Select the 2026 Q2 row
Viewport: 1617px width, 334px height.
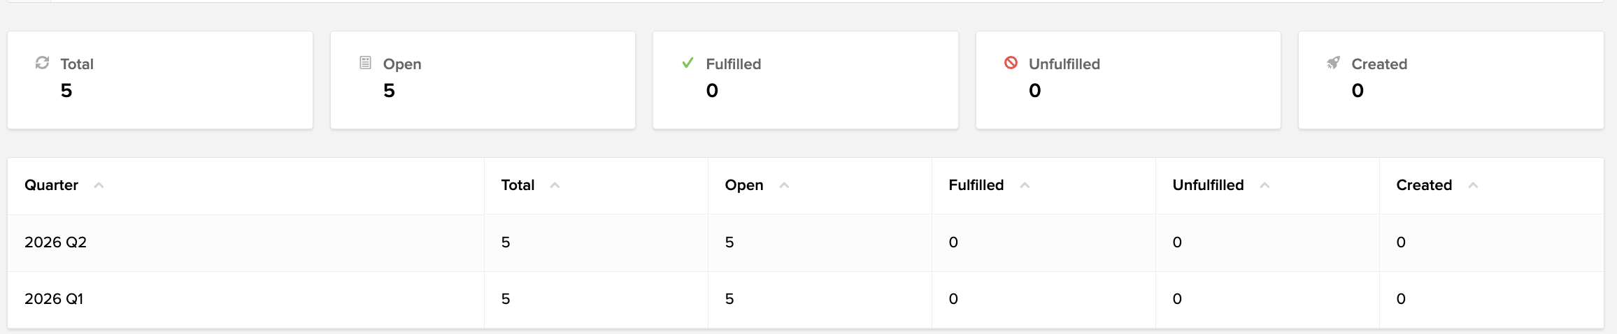806,242
